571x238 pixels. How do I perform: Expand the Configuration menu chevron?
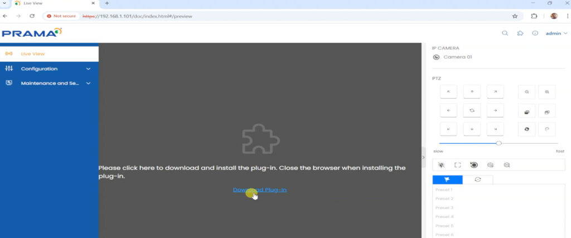click(88, 69)
